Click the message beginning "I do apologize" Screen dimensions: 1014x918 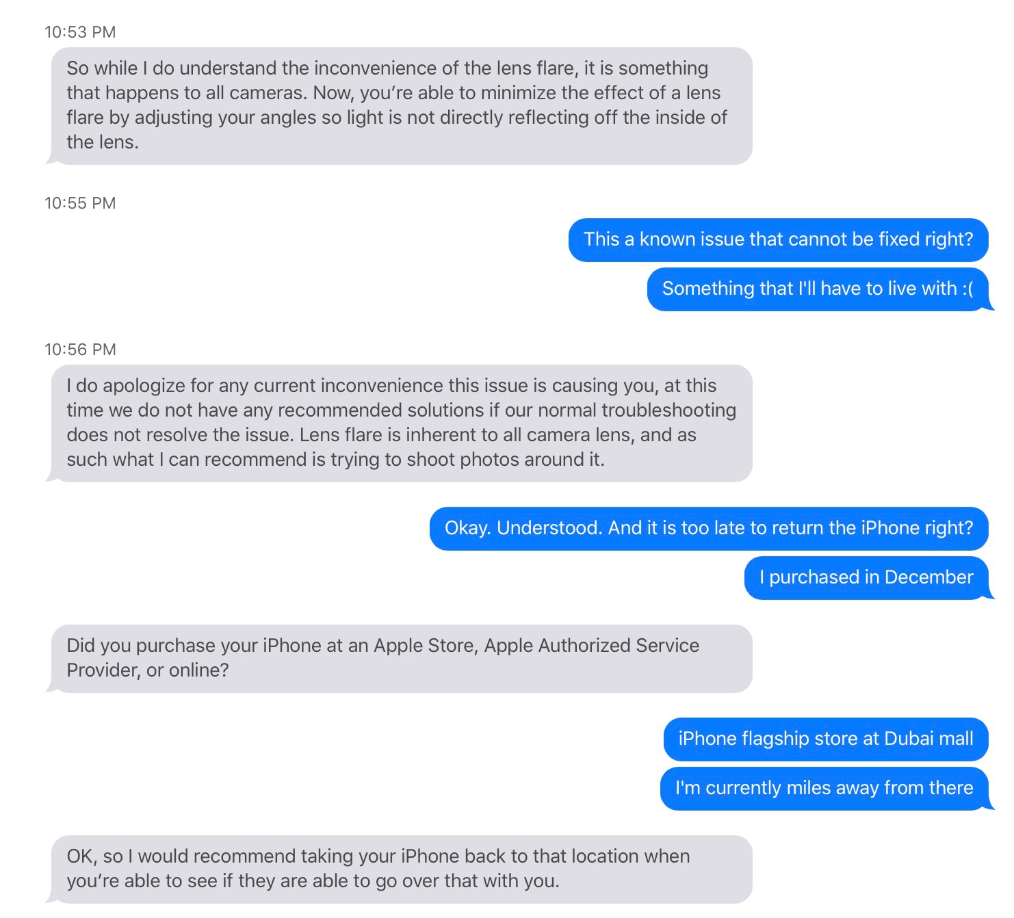(x=402, y=423)
